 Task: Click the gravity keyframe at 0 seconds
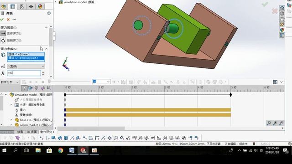[65, 110]
